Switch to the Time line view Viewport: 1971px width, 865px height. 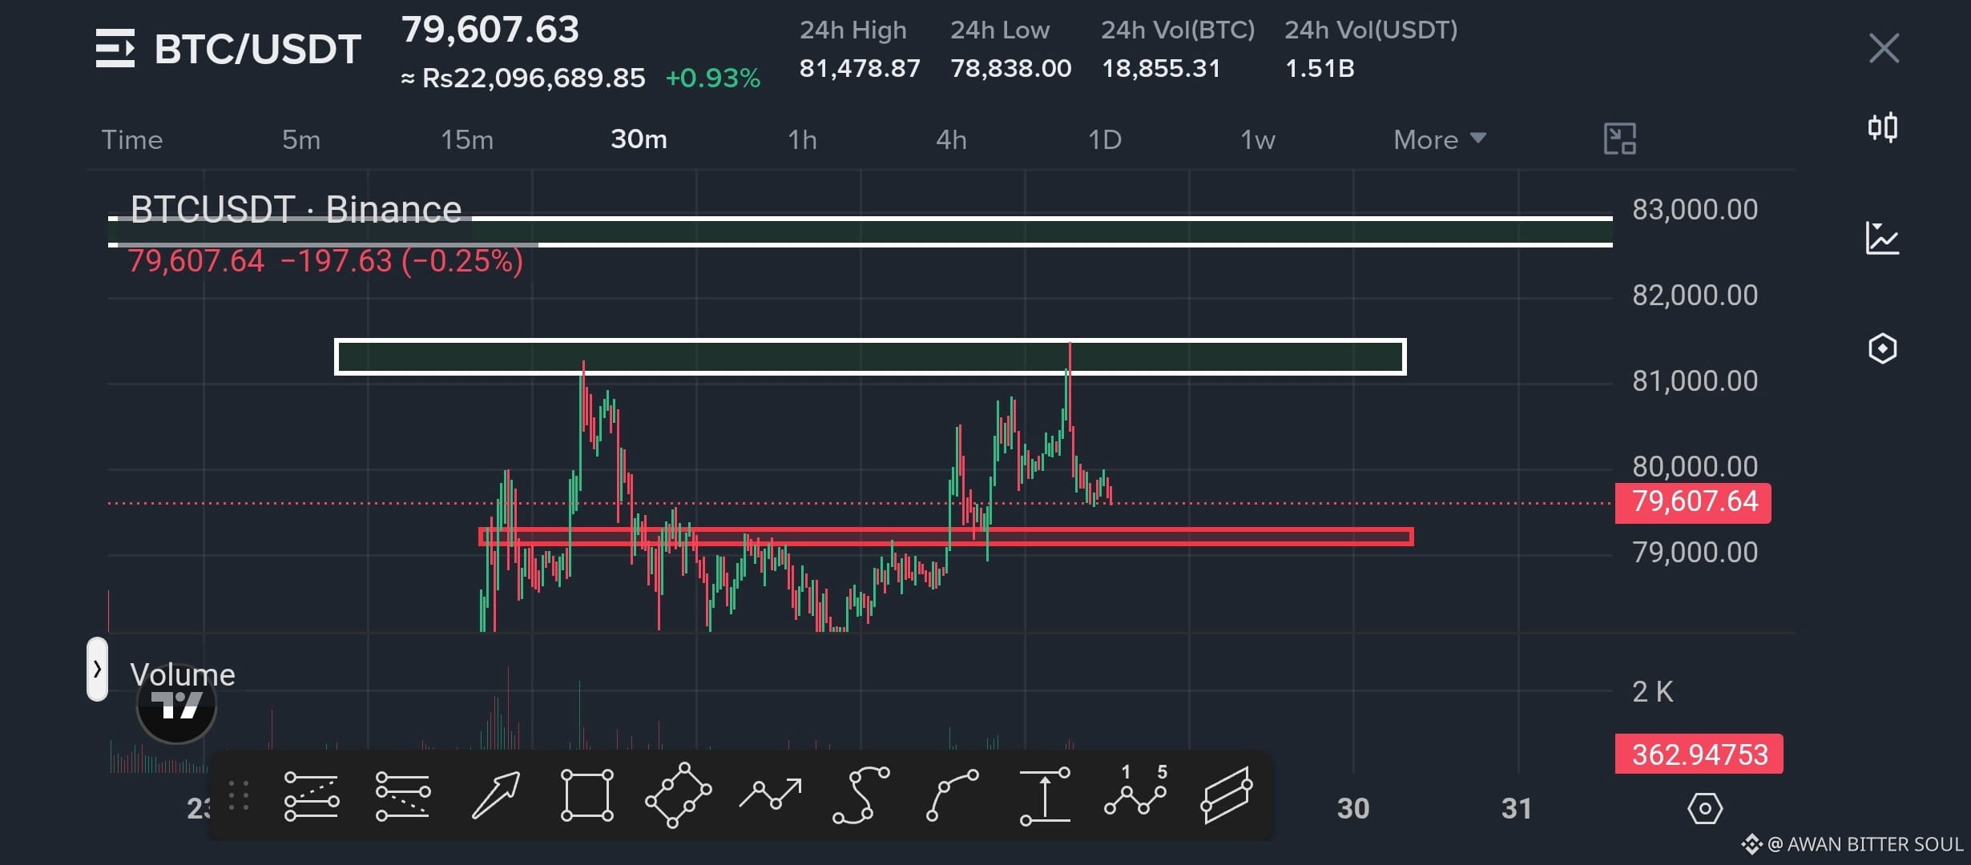coord(132,139)
